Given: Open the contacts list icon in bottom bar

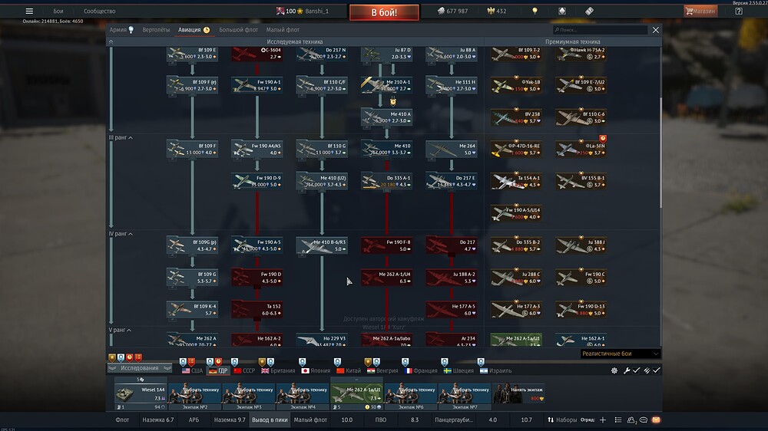Looking at the screenshot, I should pyautogui.click(x=631, y=420).
